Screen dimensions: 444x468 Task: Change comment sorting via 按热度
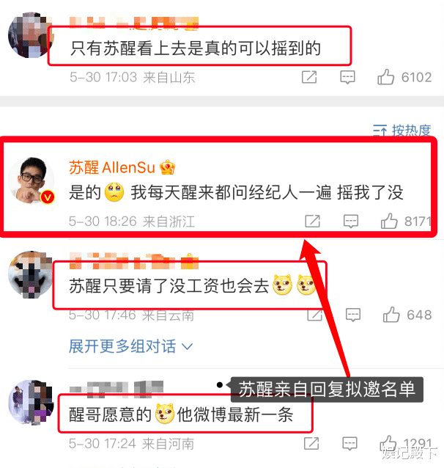[402, 131]
